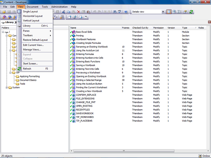This screenshot has height=158, width=211.
Task: Select the CONFIRM_REPLACE web page row
Action: point(138,95)
